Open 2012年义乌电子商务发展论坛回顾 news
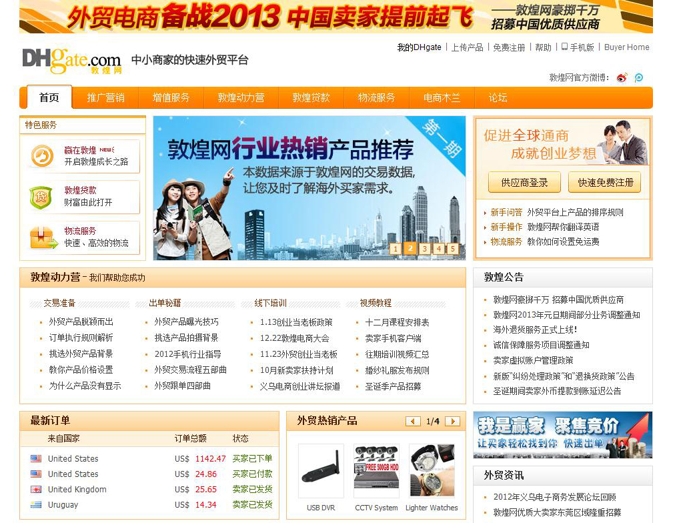 [x=554, y=497]
